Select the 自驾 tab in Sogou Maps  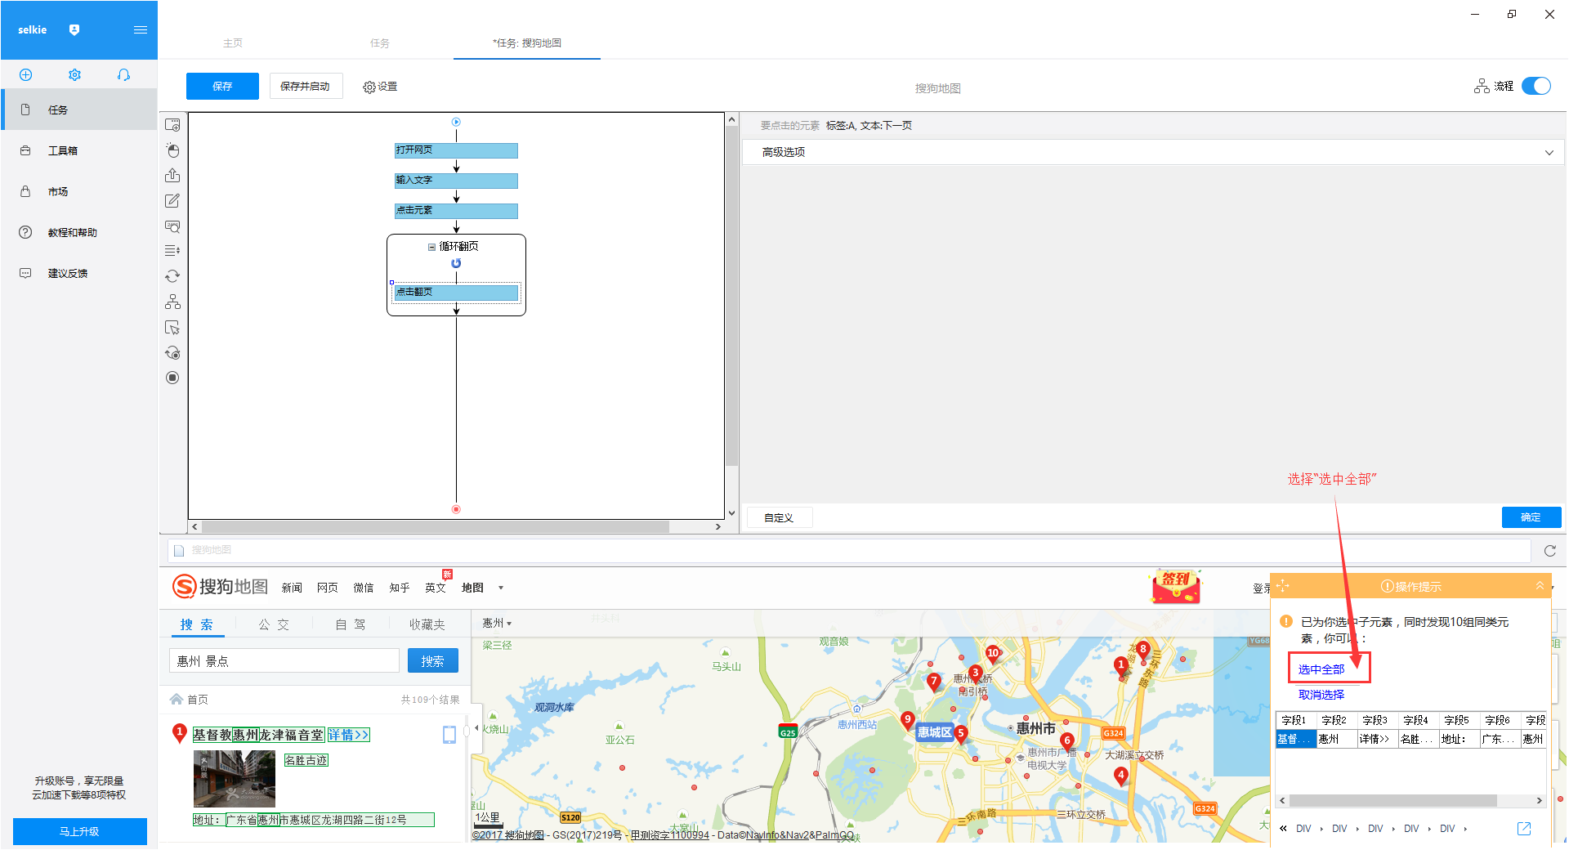pyautogui.click(x=351, y=624)
